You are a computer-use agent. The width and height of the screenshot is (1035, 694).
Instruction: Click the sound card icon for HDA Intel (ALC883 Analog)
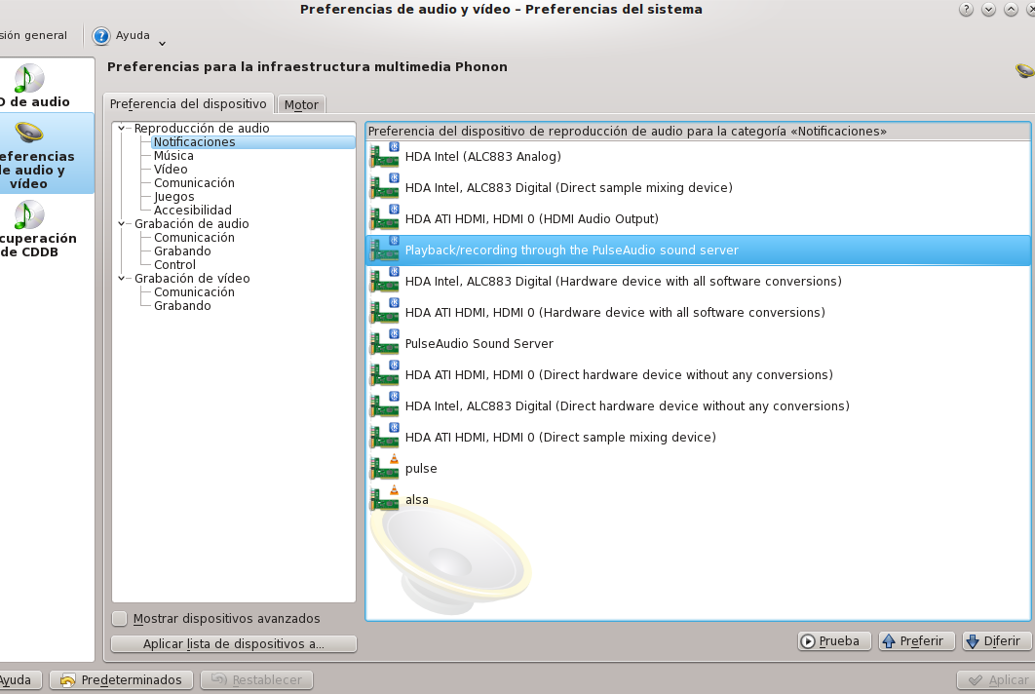point(384,157)
